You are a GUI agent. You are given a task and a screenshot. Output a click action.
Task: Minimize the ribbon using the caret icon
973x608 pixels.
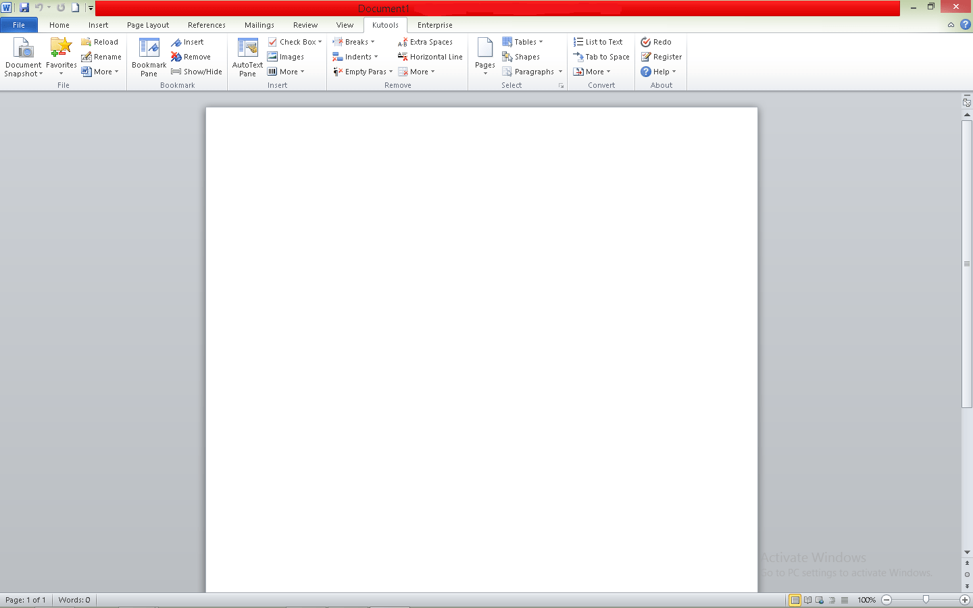951,25
